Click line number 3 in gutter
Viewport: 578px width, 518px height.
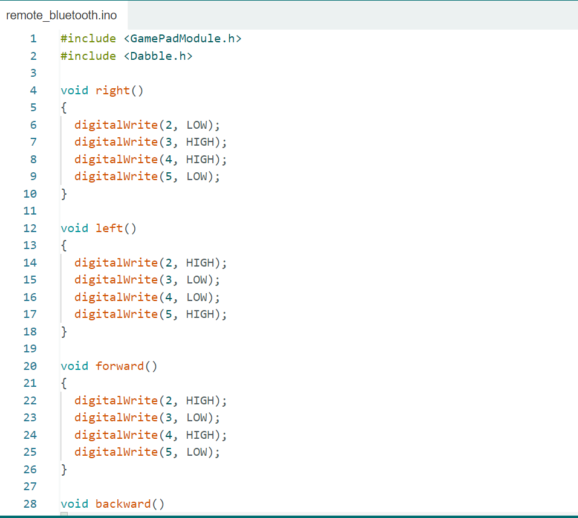point(33,73)
